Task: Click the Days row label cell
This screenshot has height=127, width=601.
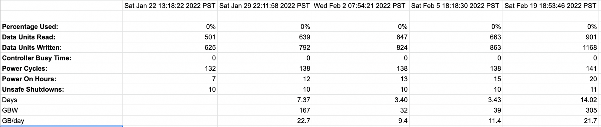Action: 61,100
